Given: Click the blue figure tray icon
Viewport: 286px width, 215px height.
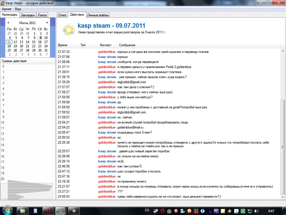Looking at the screenshot, I should coord(210,211).
